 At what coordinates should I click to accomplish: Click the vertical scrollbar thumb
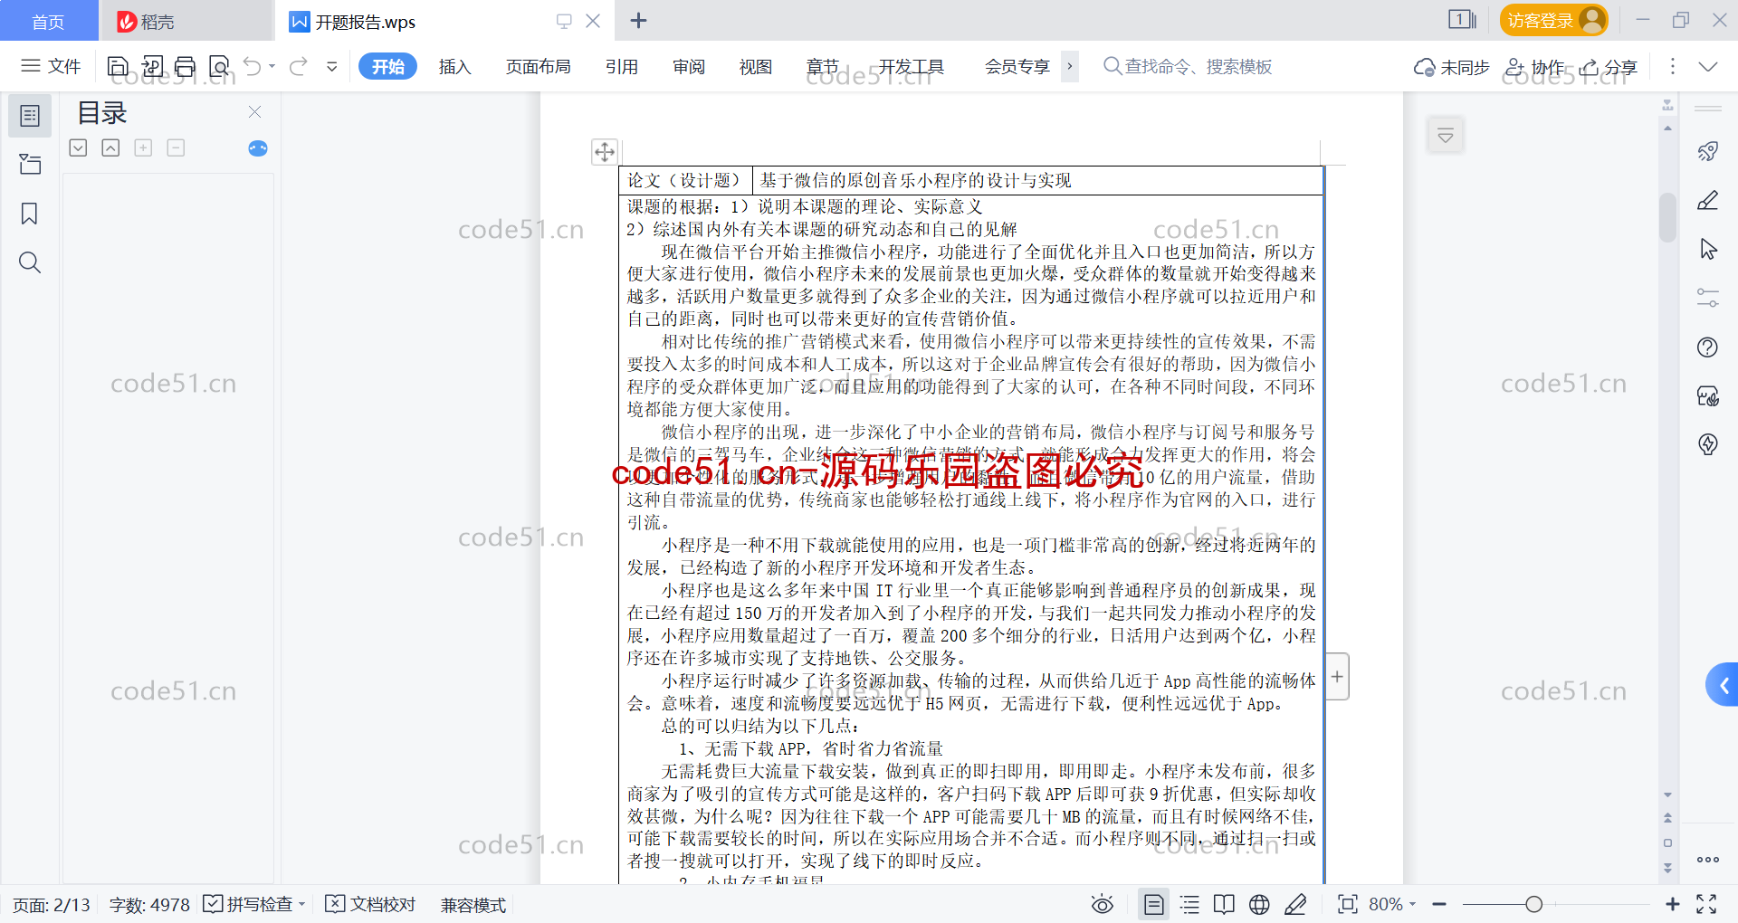(1667, 217)
